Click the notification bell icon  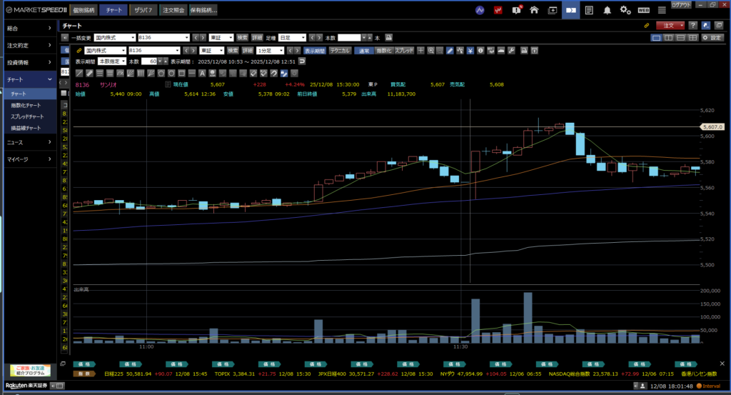(607, 10)
